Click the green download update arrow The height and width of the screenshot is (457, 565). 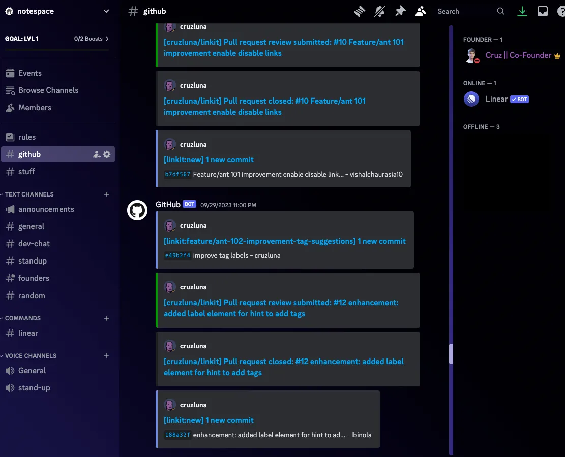522,11
